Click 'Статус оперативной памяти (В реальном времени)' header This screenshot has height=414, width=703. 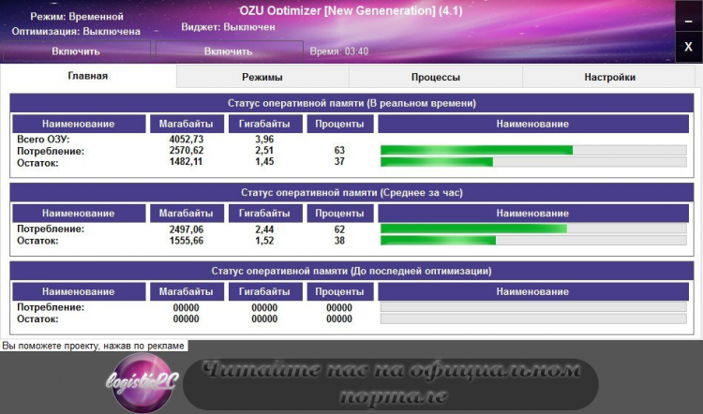351,103
